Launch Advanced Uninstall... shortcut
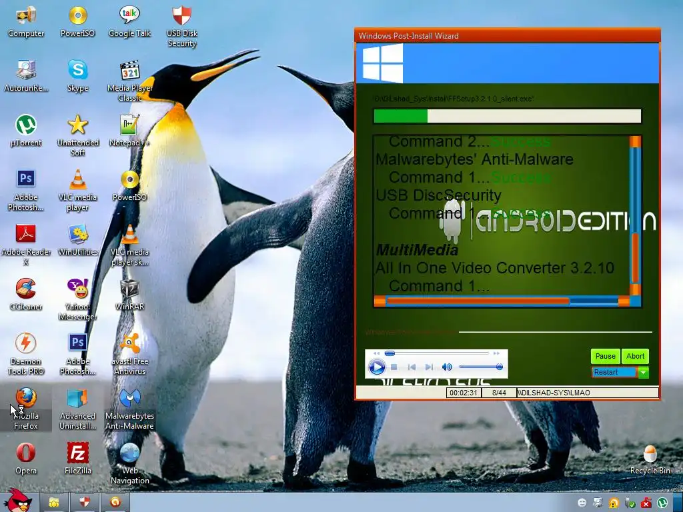 click(x=77, y=409)
